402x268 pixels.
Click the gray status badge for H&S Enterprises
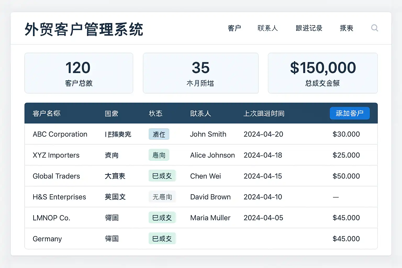[x=162, y=197]
